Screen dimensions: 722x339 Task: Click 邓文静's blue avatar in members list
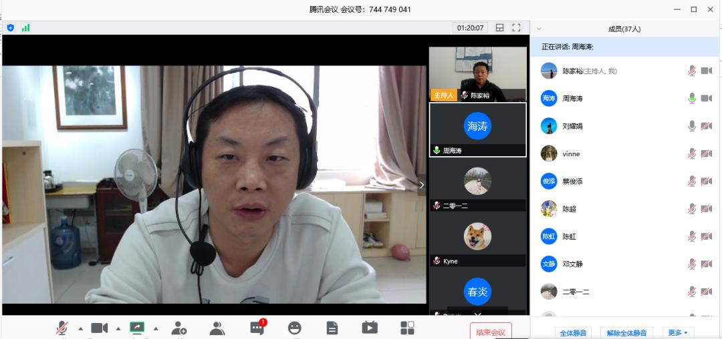click(549, 264)
